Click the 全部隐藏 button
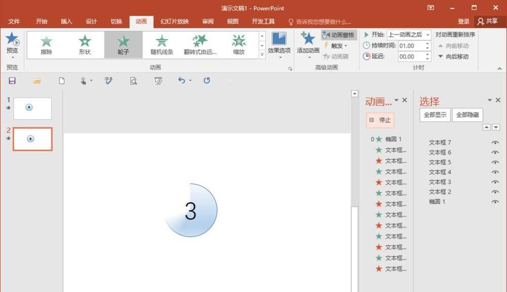The width and height of the screenshot is (507, 292). pyautogui.click(x=467, y=115)
